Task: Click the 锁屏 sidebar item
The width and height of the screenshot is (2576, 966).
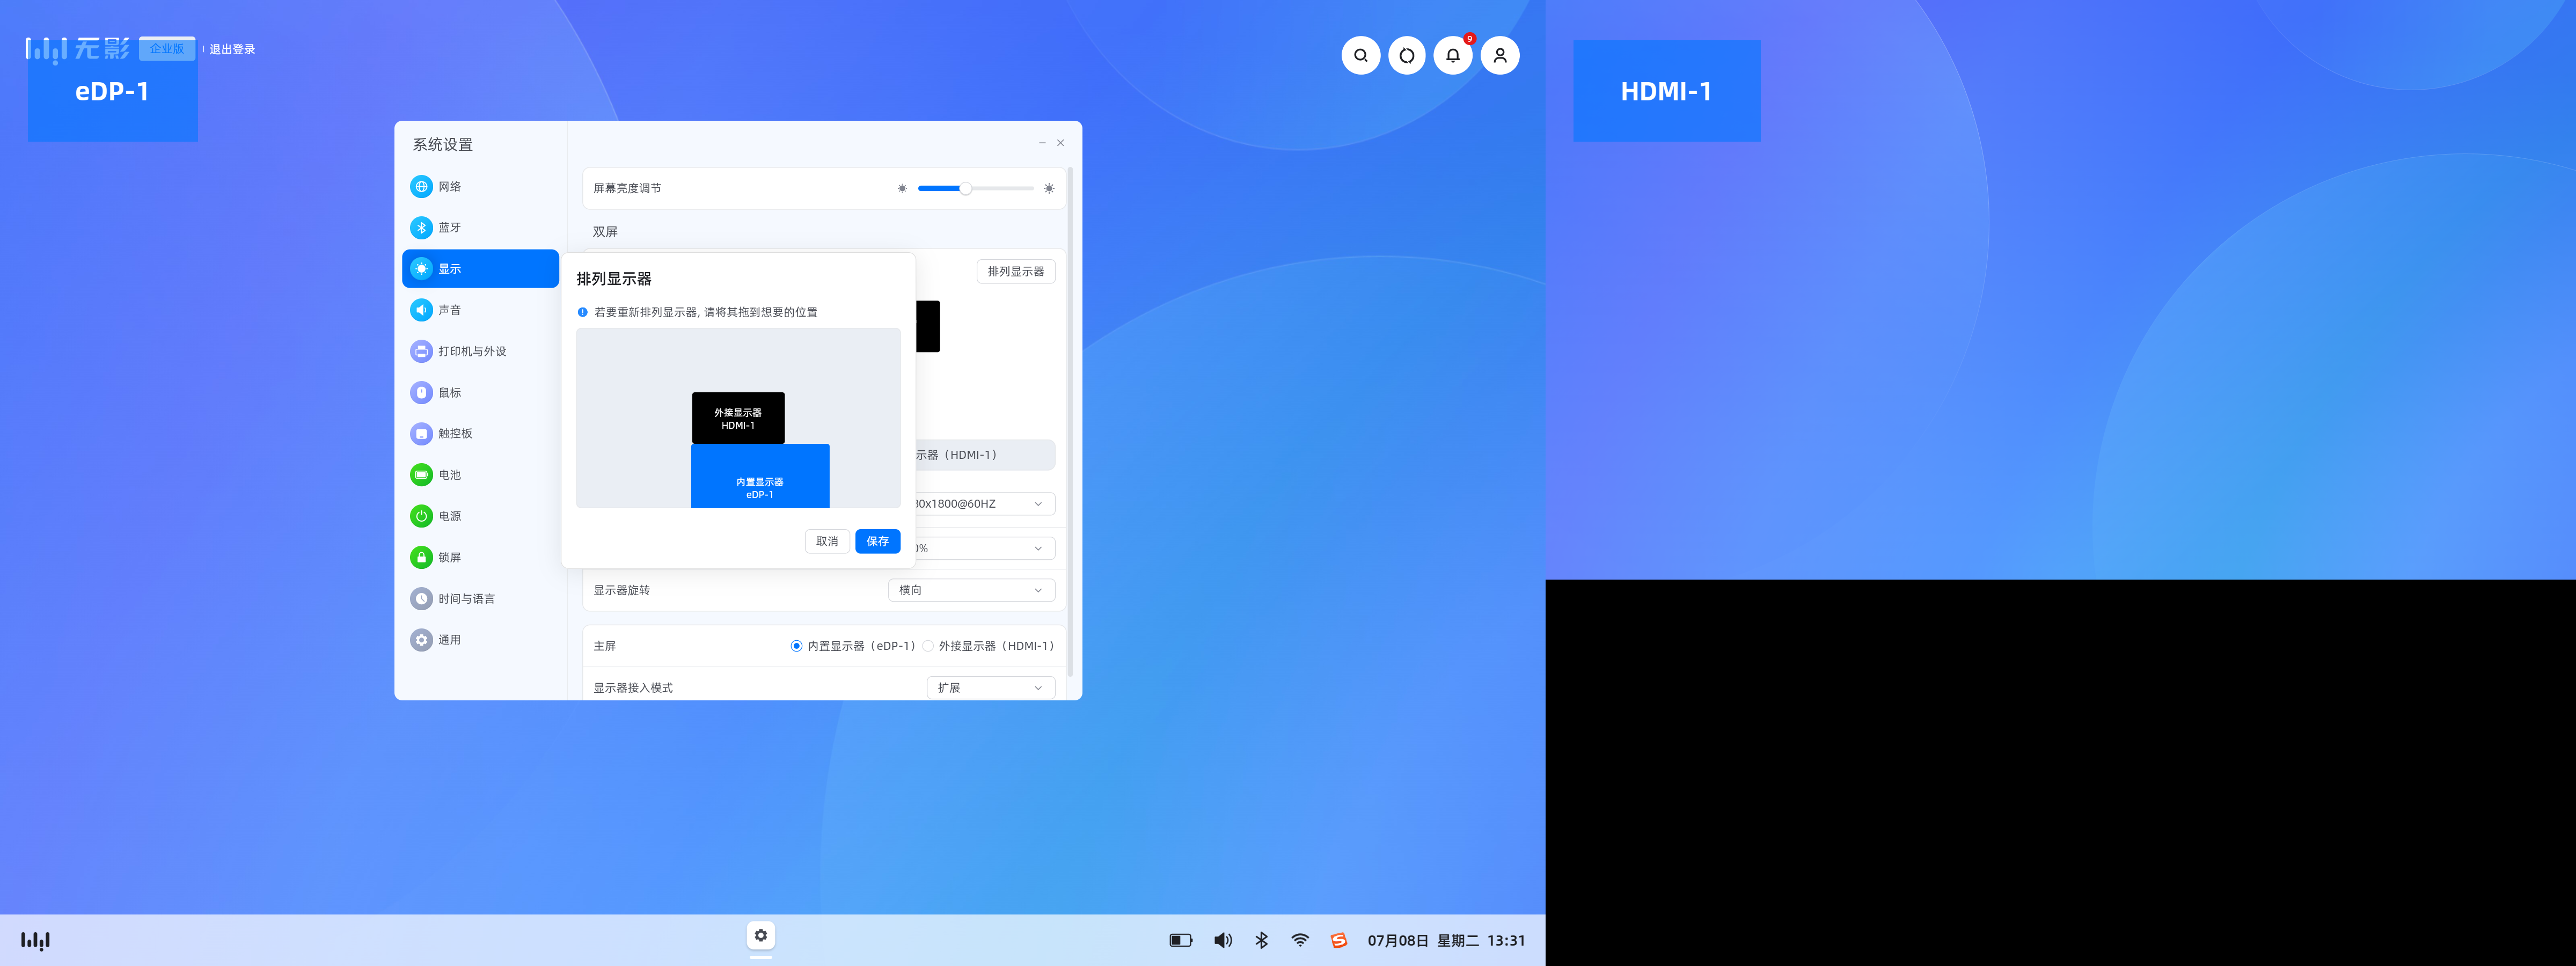Action: tap(480, 557)
